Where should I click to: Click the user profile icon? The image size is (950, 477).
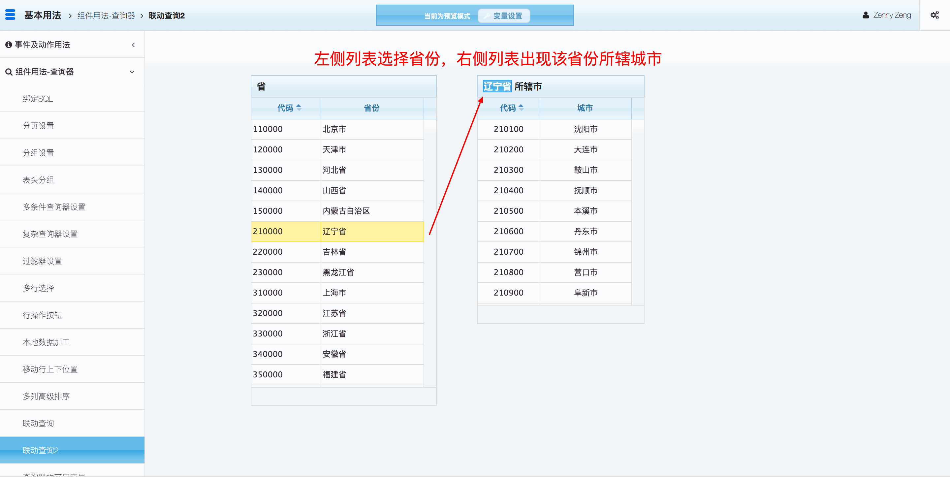pyautogui.click(x=866, y=15)
